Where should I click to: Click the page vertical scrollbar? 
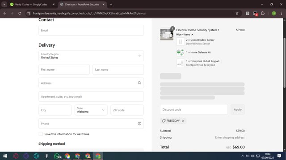(x=284, y=63)
